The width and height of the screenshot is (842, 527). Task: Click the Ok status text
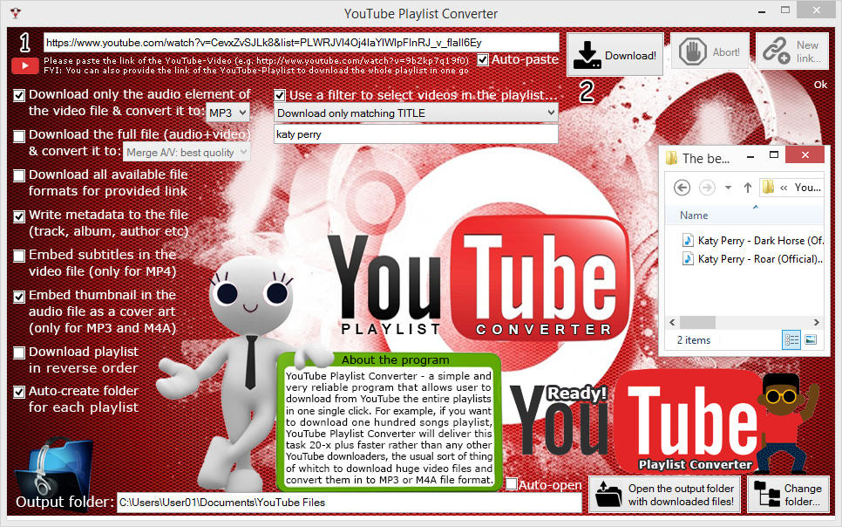coord(820,85)
